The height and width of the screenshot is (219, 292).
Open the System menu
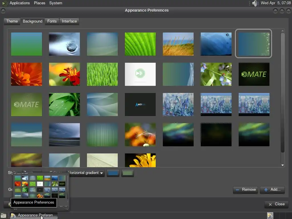click(x=56, y=3)
